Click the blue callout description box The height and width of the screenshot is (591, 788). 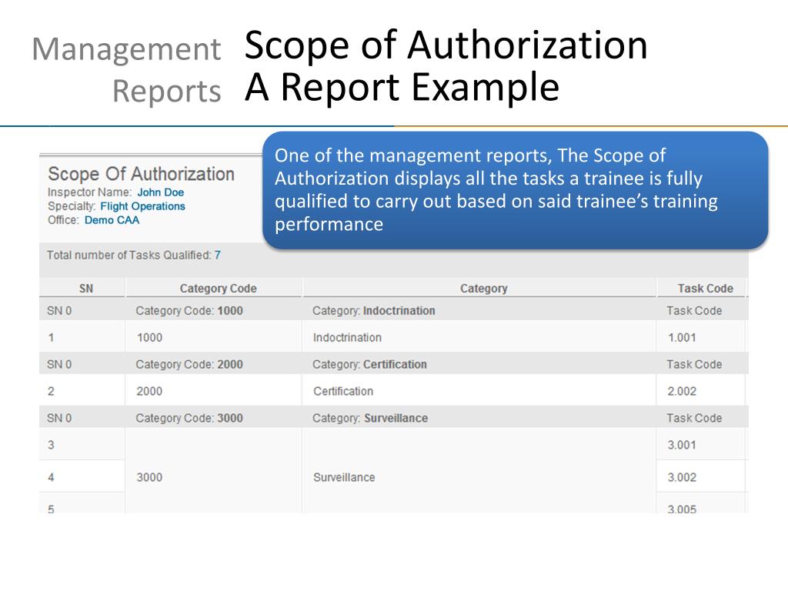[x=515, y=190]
